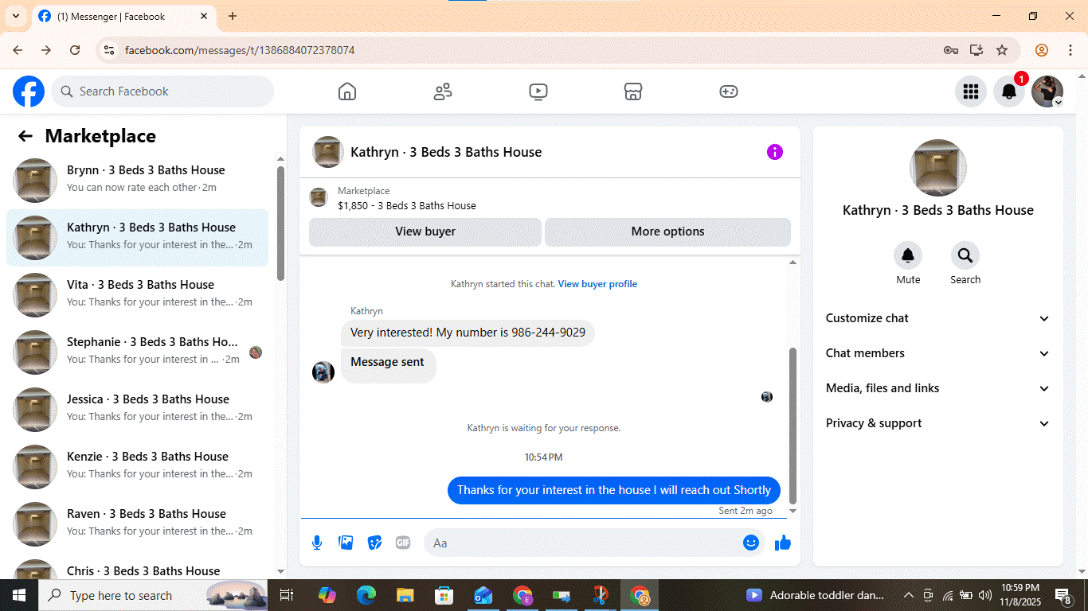Open Vita's 3 Beds 3 Baths conversation
Screen dimensions: 1088x611
[137, 295]
